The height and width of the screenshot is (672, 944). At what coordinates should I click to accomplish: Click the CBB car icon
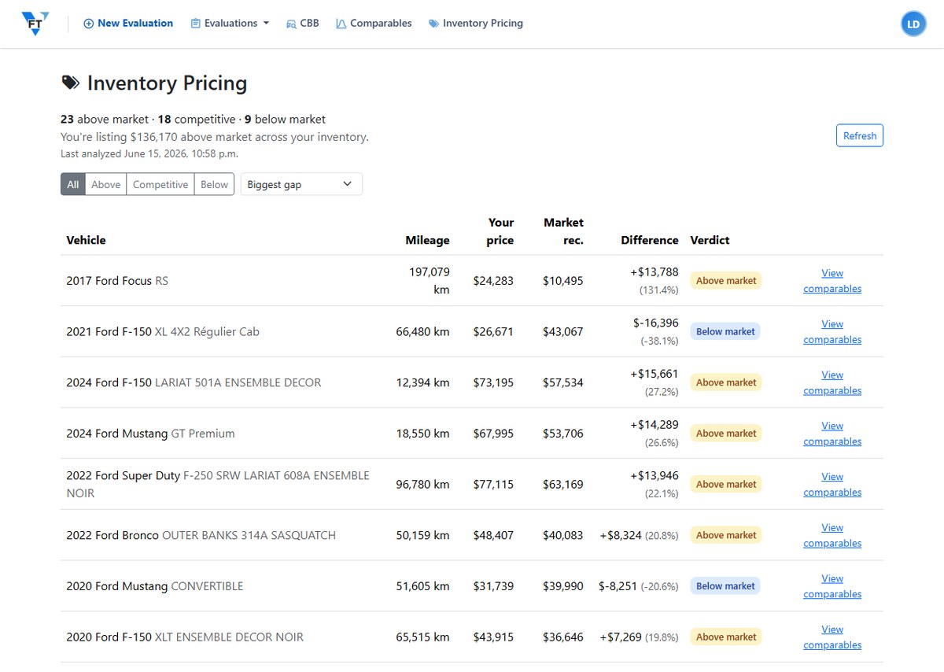[x=291, y=24]
